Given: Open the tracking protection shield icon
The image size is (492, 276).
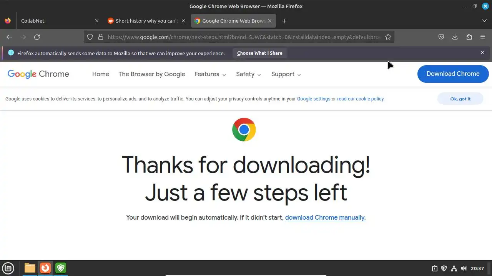Looking at the screenshot, I should pyautogui.click(x=90, y=37).
